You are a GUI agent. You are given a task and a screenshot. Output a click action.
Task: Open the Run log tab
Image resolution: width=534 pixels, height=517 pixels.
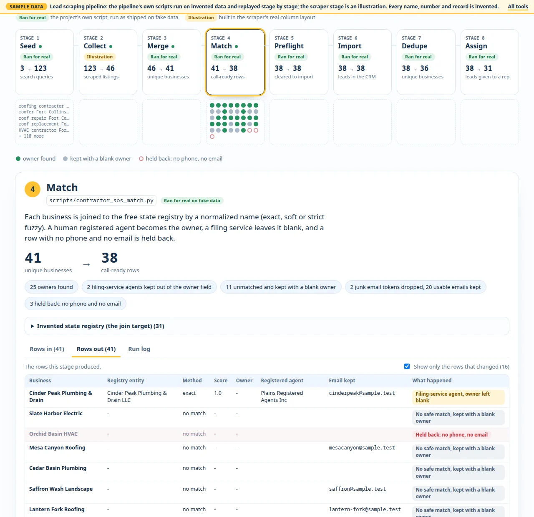tap(139, 349)
